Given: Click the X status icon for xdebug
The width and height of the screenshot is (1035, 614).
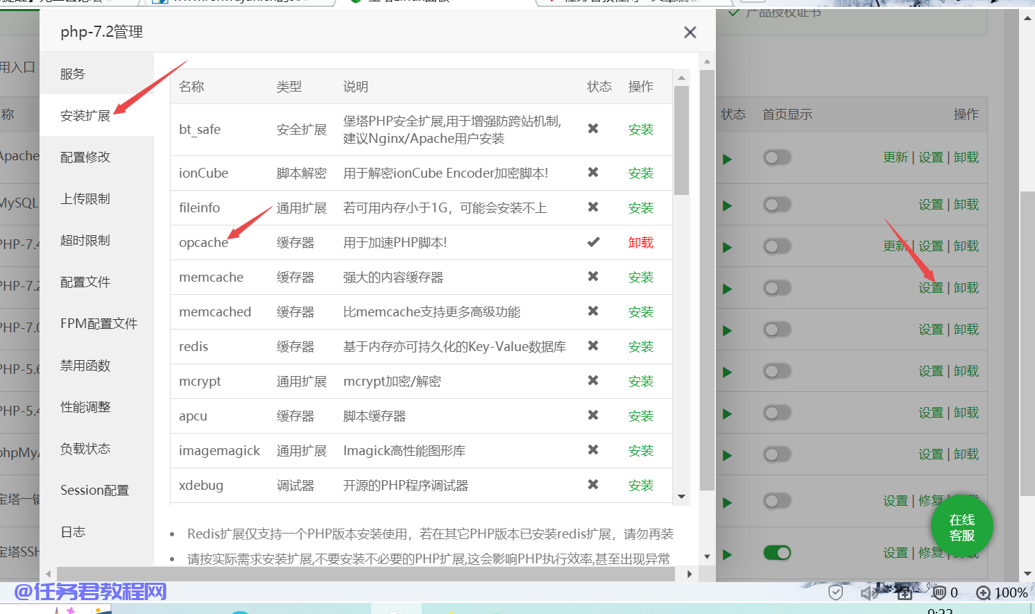Looking at the screenshot, I should click(x=593, y=484).
